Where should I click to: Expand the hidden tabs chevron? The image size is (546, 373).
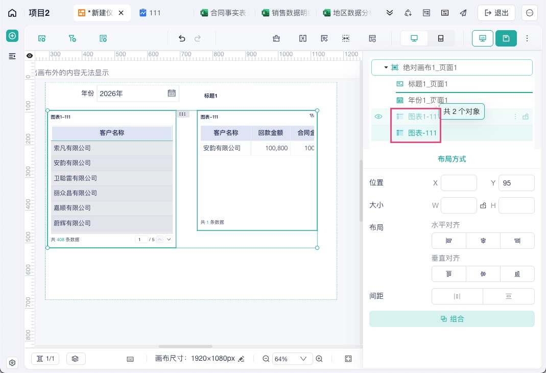[390, 13]
